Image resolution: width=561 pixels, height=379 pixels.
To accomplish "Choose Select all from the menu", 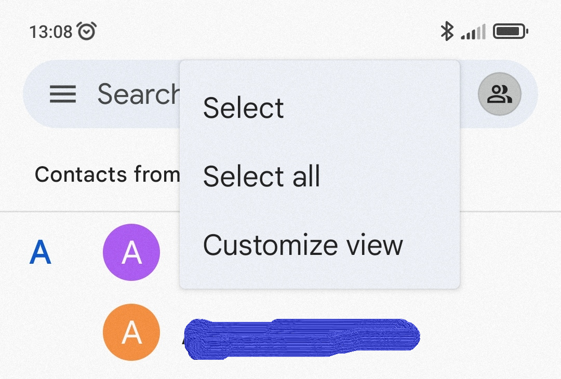I will click(x=261, y=176).
